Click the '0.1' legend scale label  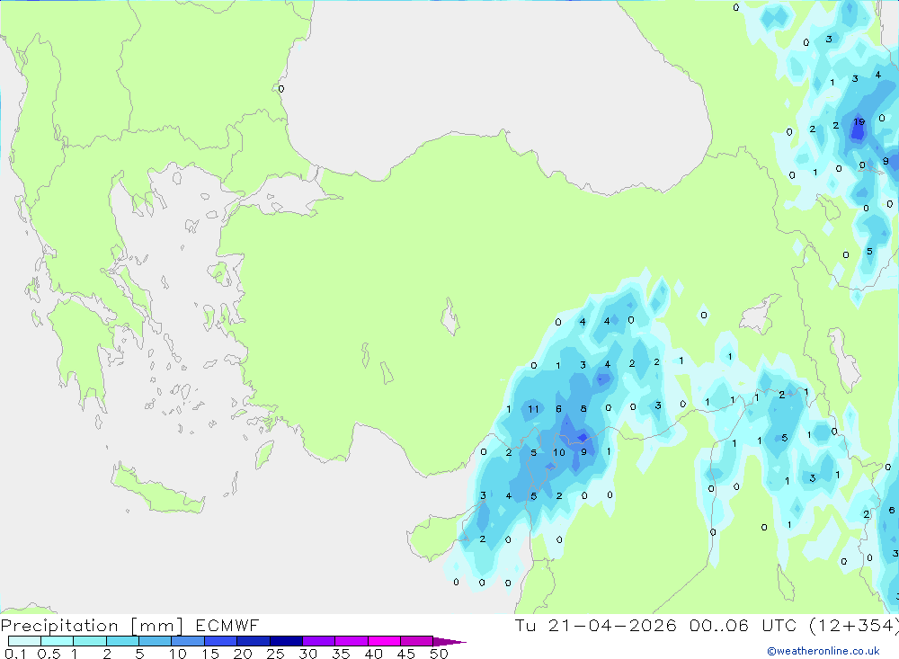click(x=15, y=654)
